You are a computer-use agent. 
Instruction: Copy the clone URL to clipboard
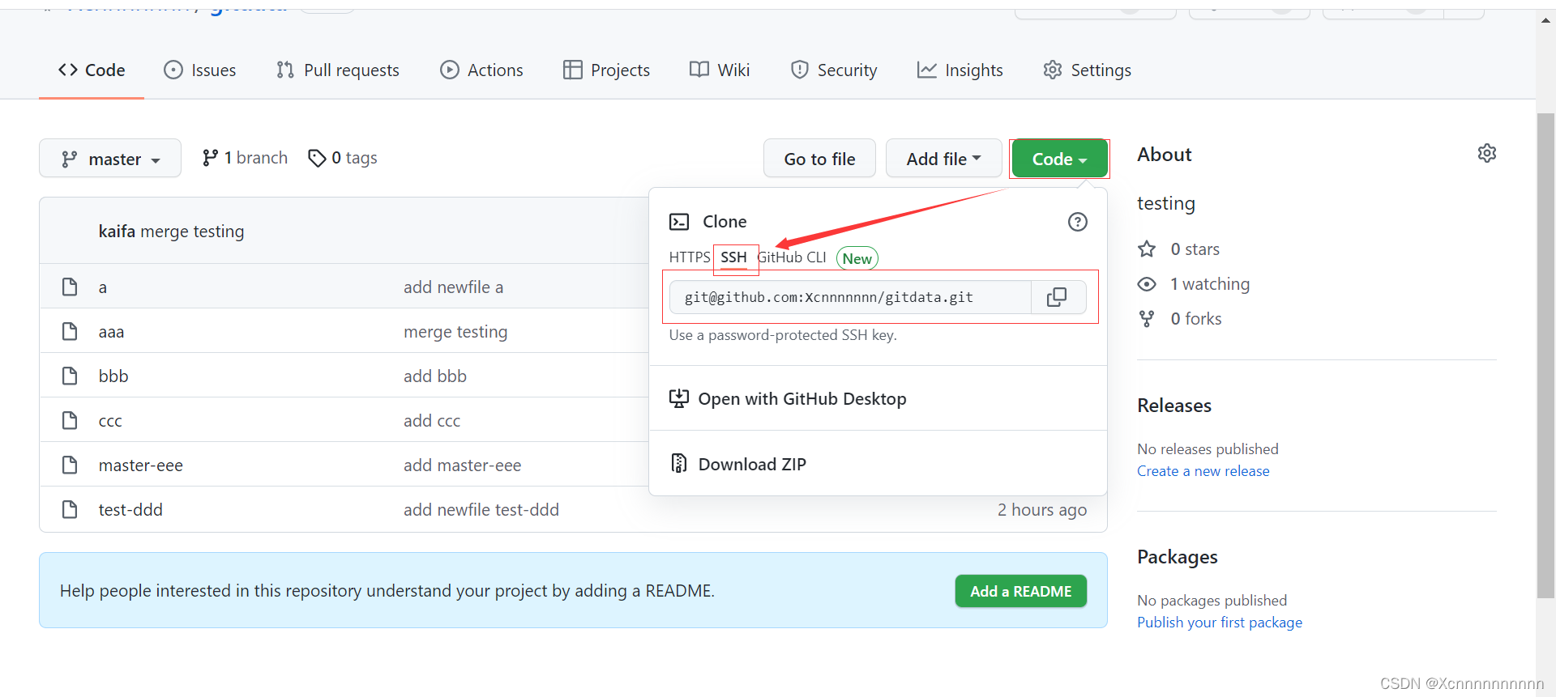[1057, 297]
